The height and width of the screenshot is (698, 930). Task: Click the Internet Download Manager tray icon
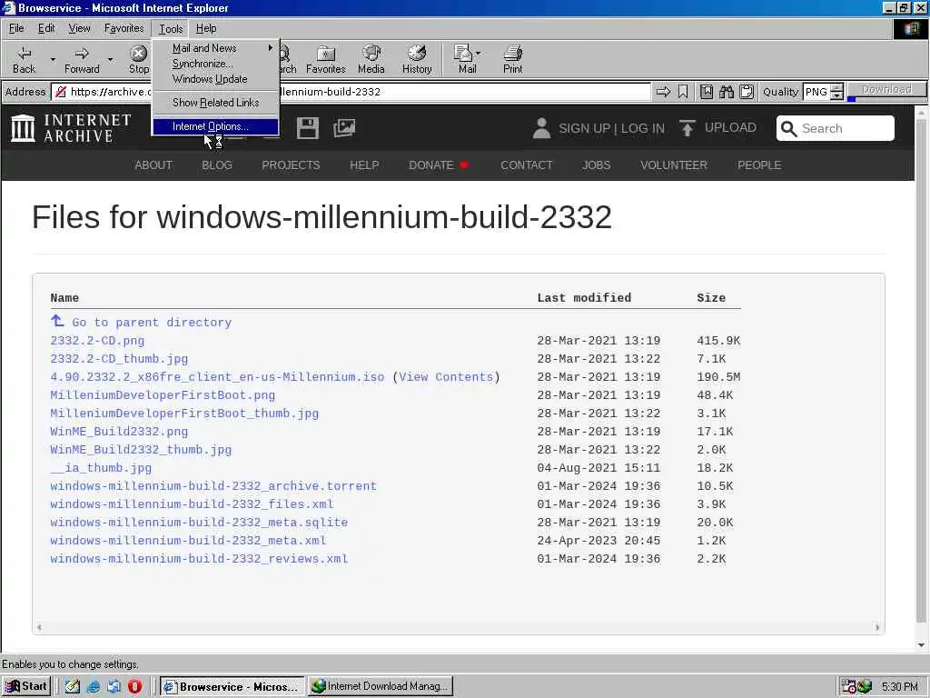[x=864, y=687]
